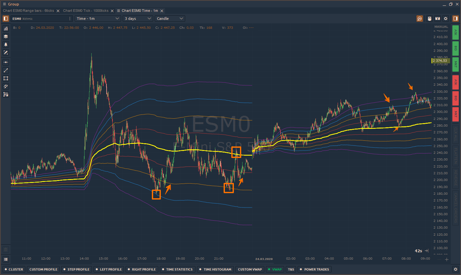This screenshot has height=275, width=461.
Task: Select the horizontal line tool
Action: coord(6,62)
